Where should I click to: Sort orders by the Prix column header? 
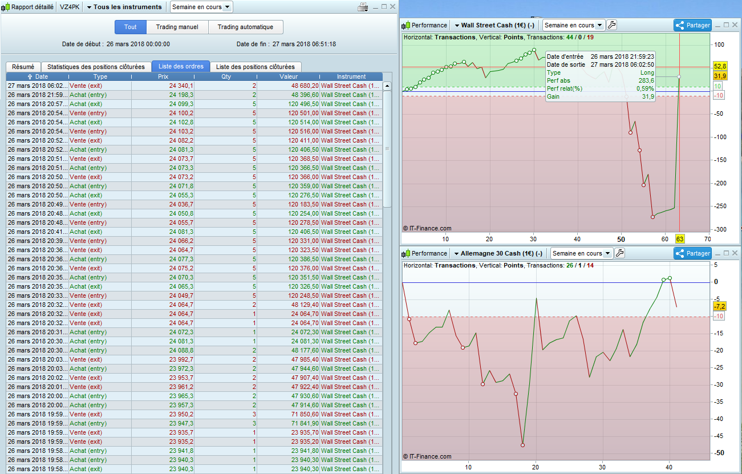[x=163, y=76]
